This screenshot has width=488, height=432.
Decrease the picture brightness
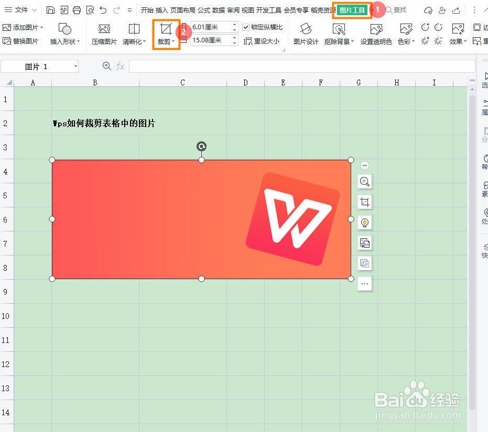pos(439,41)
